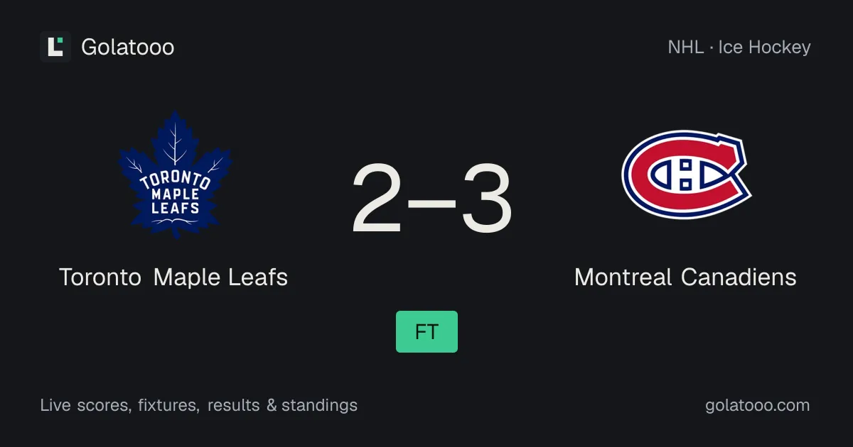
Task: Click the words Live scores in footer
Action: click(x=85, y=405)
